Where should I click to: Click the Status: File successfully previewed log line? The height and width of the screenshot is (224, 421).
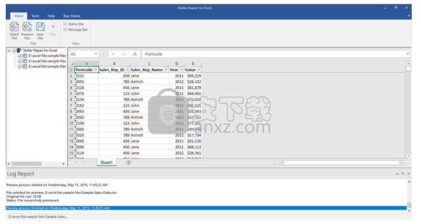[32, 200]
